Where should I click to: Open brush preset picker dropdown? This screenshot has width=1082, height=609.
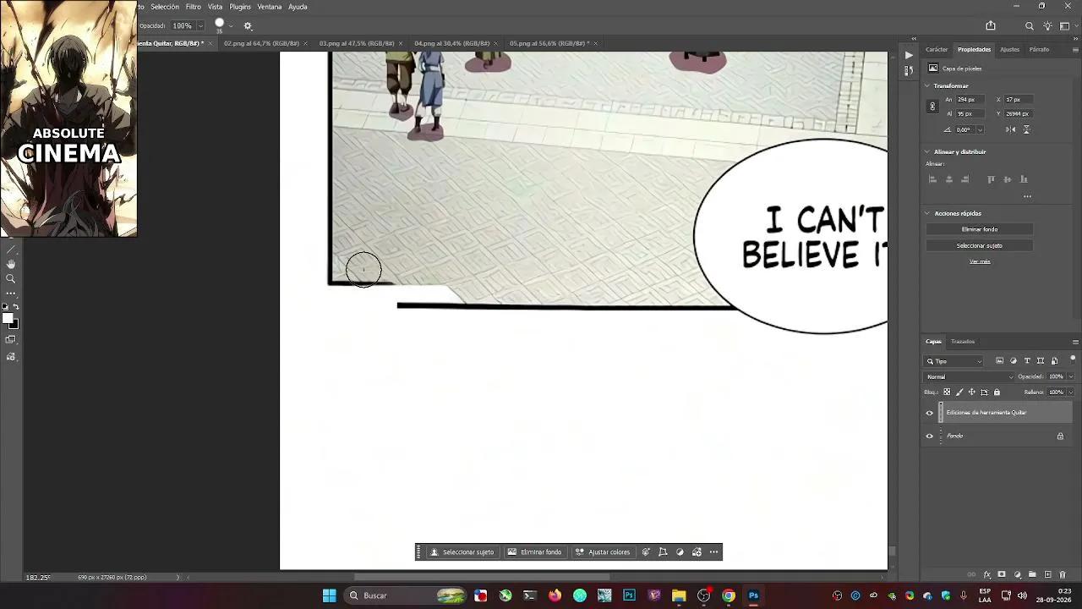(x=231, y=26)
